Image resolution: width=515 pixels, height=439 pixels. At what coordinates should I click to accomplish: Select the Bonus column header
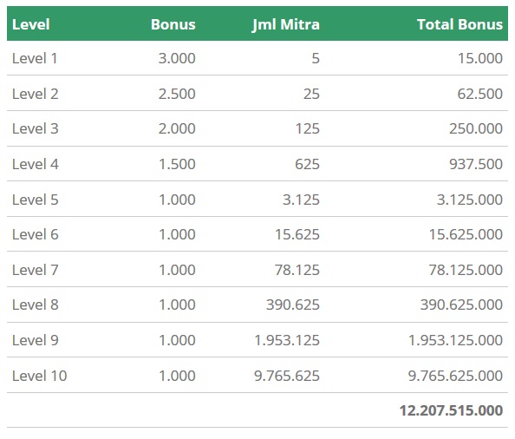[x=173, y=24]
